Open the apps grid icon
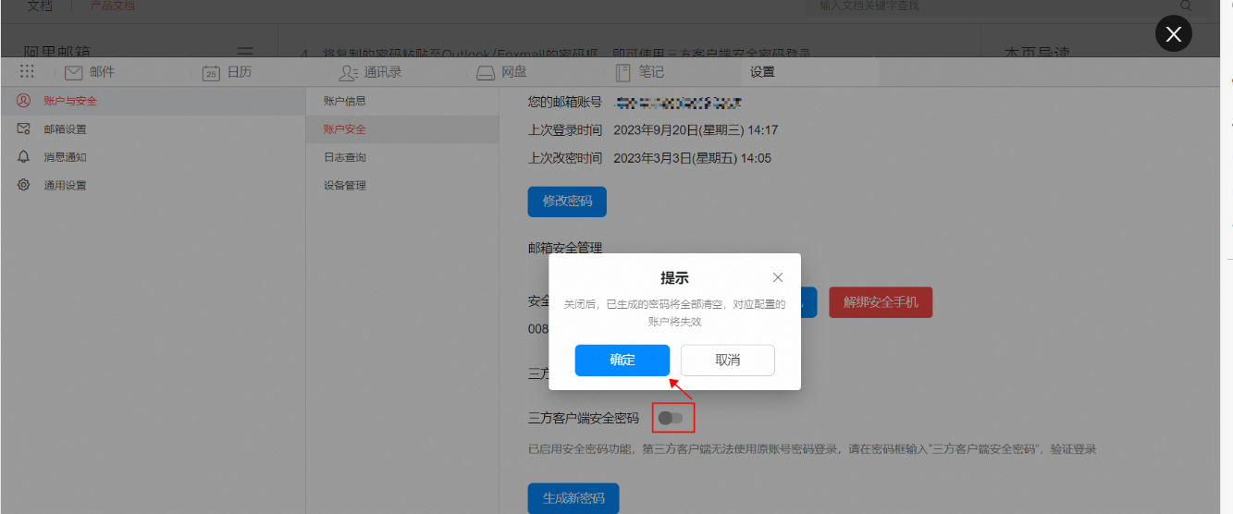This screenshot has width=1233, height=514. (x=27, y=72)
